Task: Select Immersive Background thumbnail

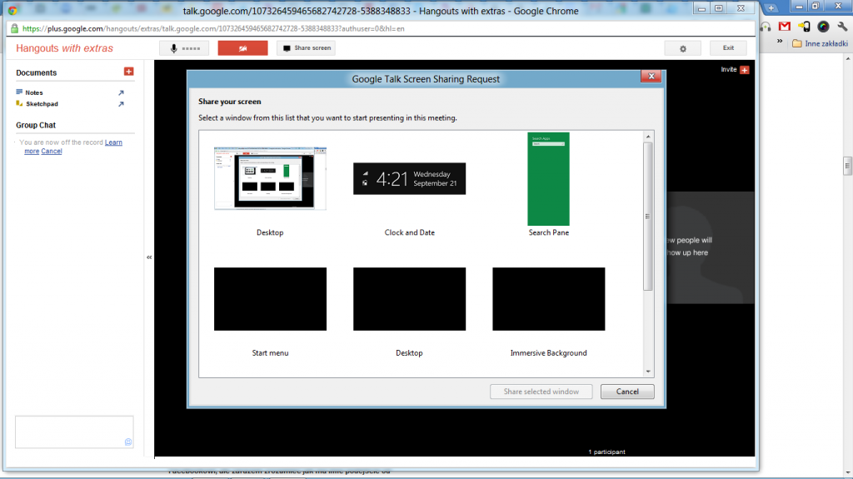Action: [548, 299]
